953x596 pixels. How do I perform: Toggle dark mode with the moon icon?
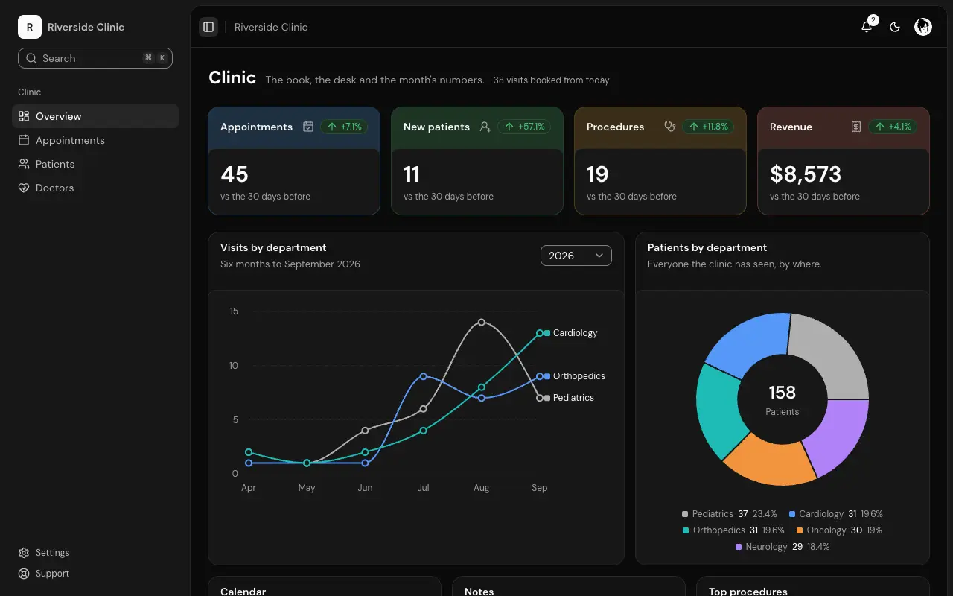coord(895,27)
